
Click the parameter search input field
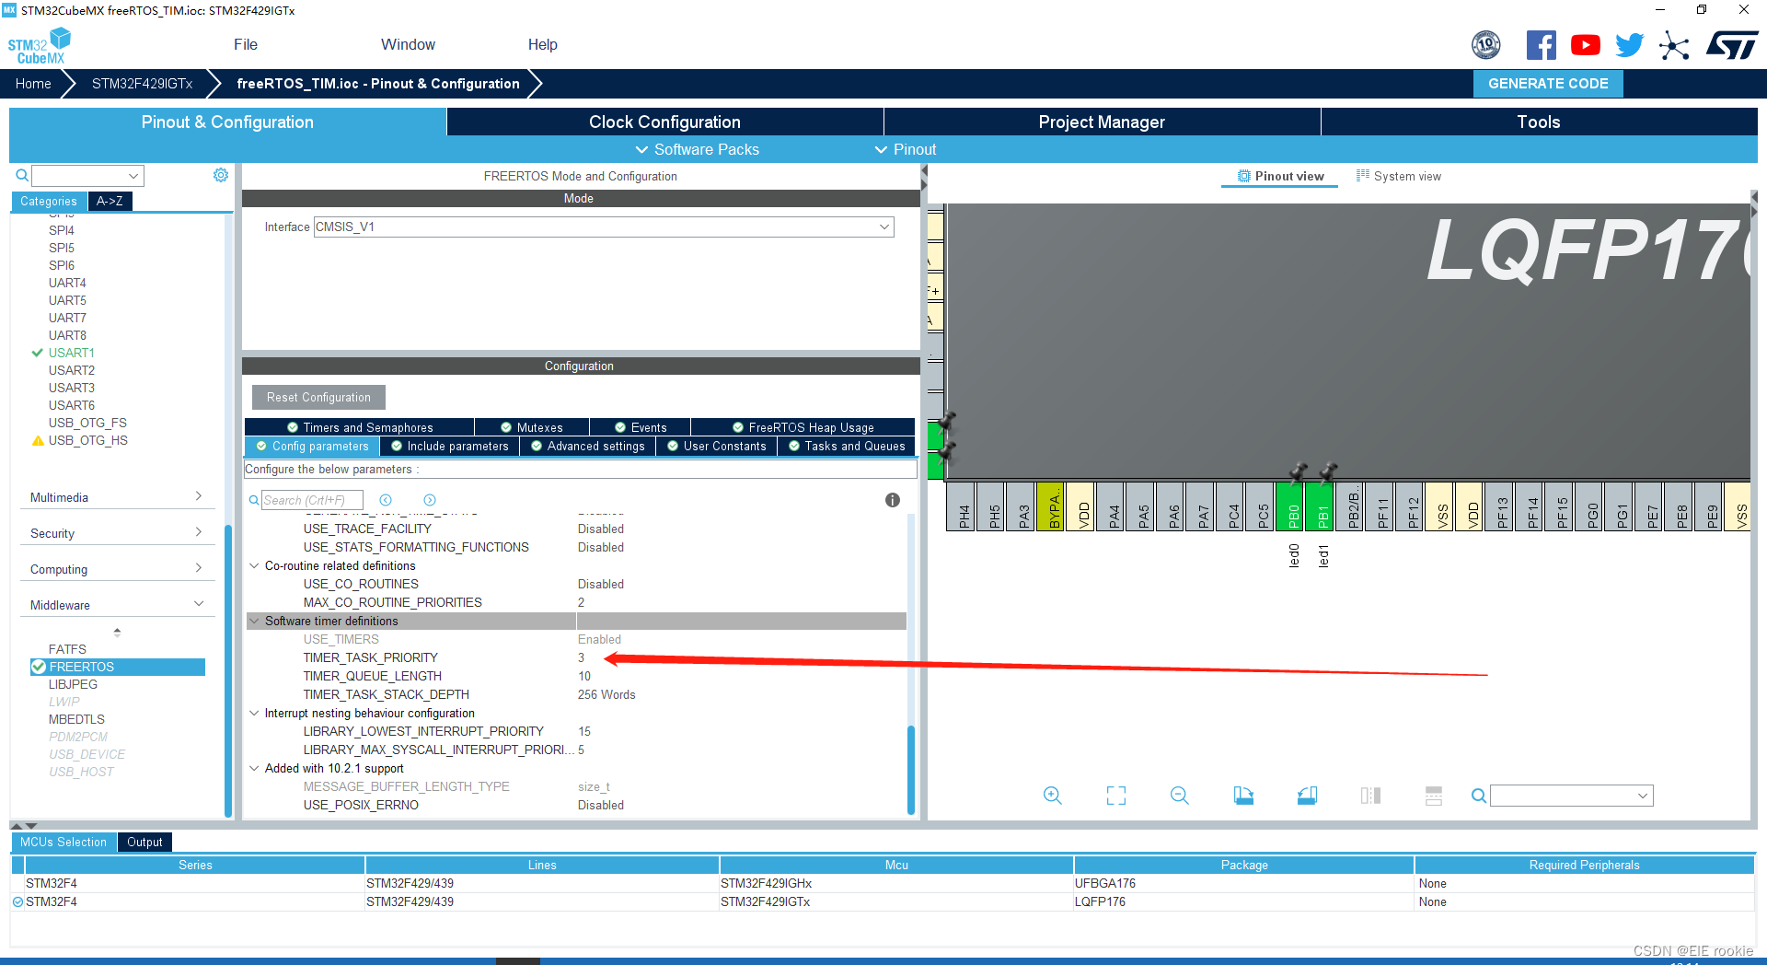(312, 500)
